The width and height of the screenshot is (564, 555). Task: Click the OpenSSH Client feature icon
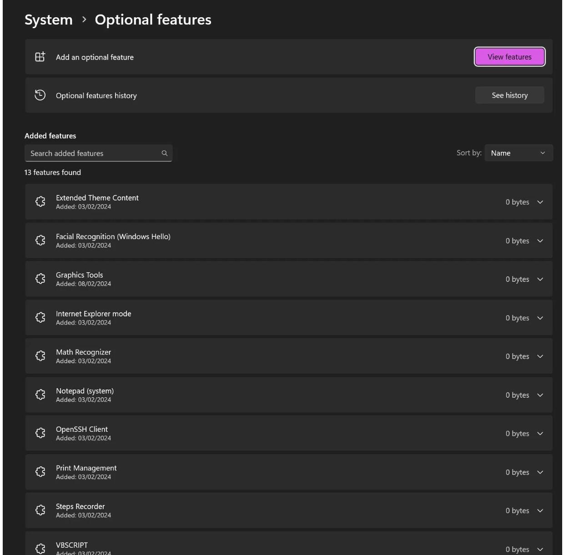tap(40, 433)
